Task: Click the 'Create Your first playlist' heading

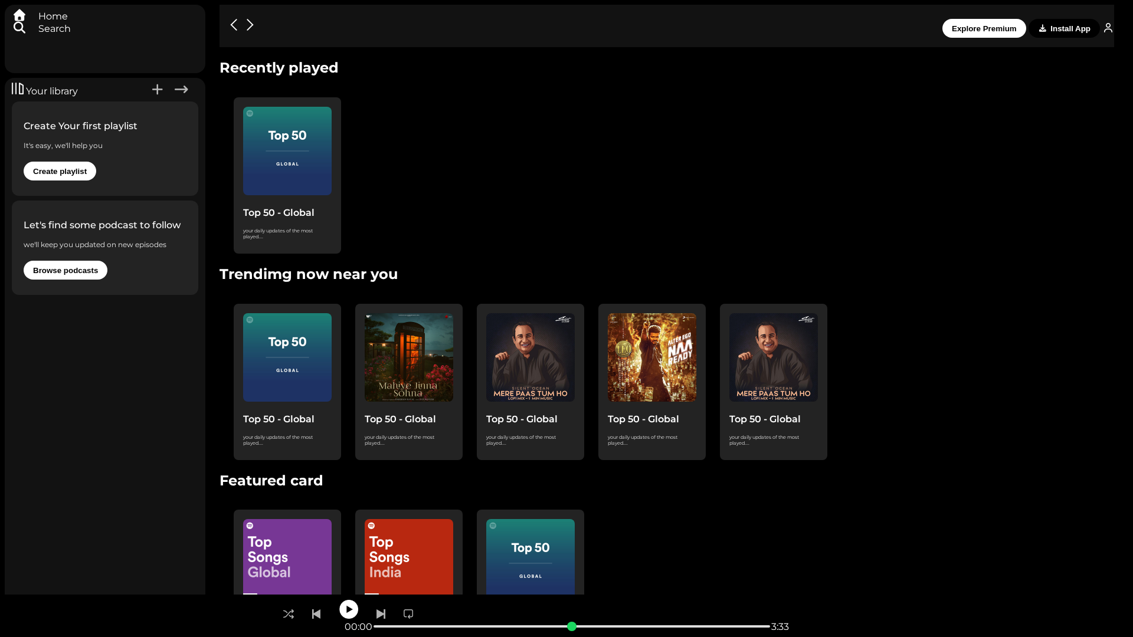Action: [80, 126]
